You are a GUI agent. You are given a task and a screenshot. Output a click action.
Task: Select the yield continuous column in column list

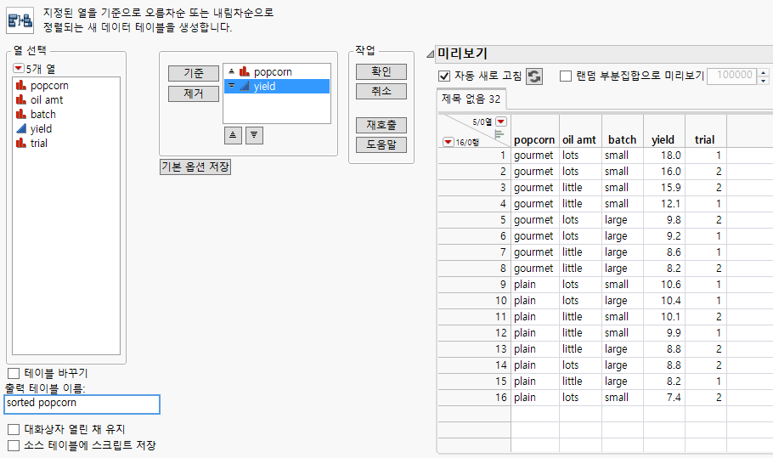[41, 128]
